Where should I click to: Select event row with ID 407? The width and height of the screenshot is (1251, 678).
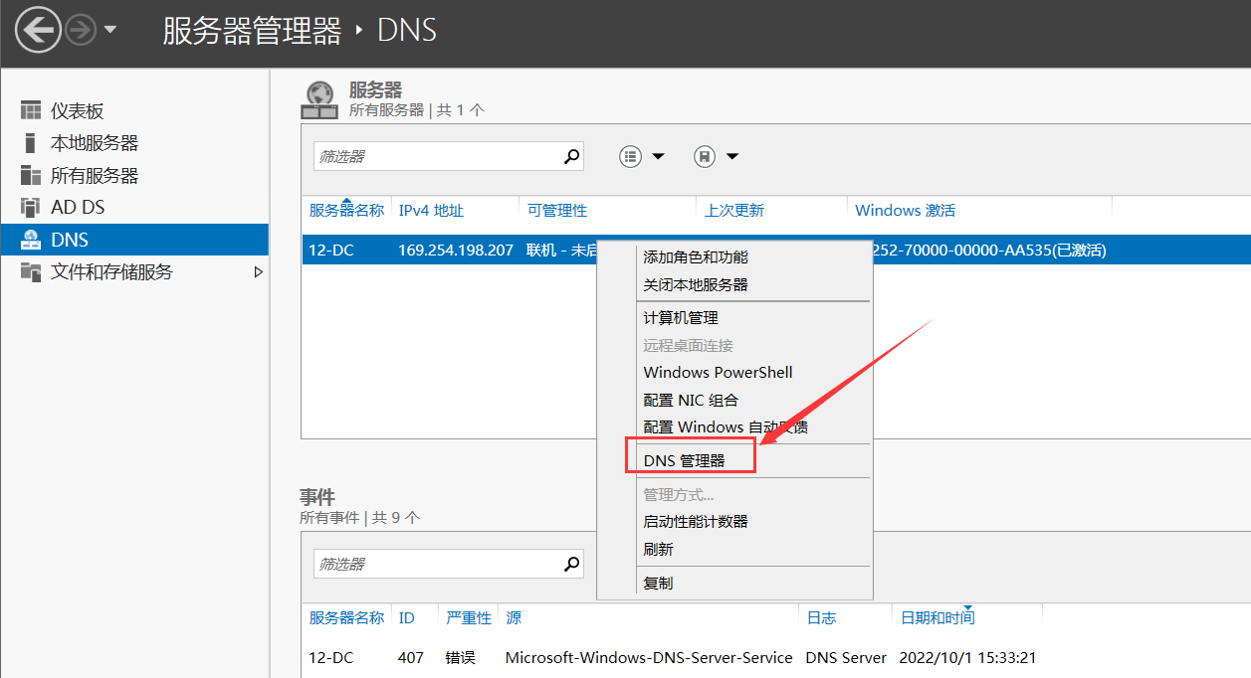click(411, 657)
